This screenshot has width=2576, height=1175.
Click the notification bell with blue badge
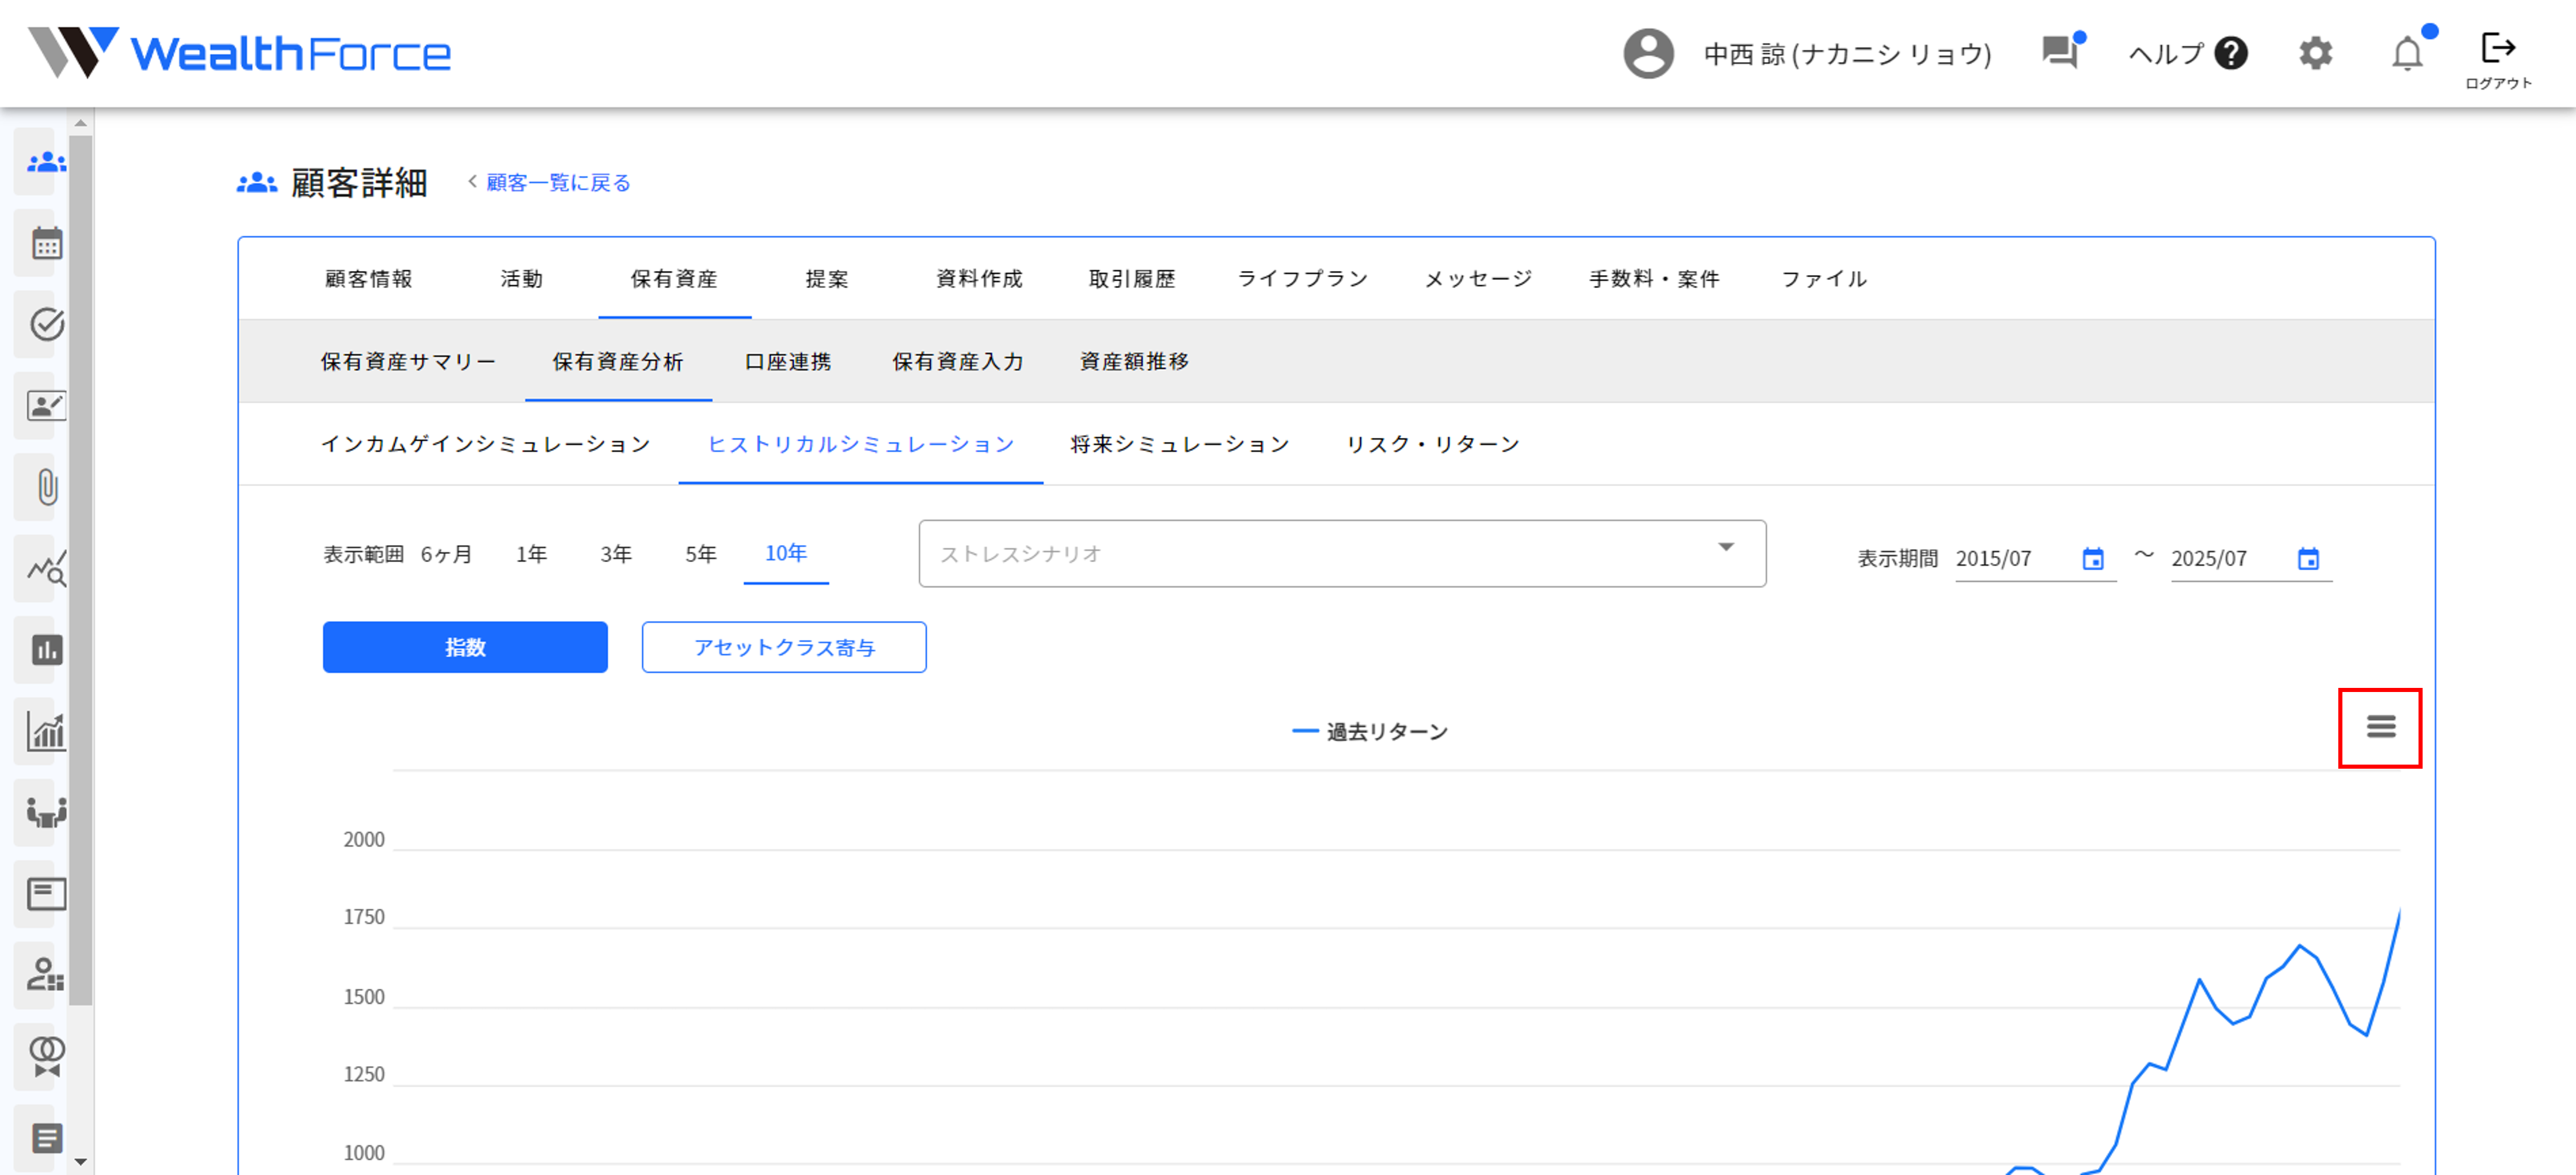2408,55
